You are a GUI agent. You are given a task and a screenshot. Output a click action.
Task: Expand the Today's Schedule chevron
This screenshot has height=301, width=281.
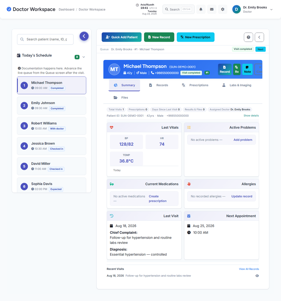click(84, 57)
